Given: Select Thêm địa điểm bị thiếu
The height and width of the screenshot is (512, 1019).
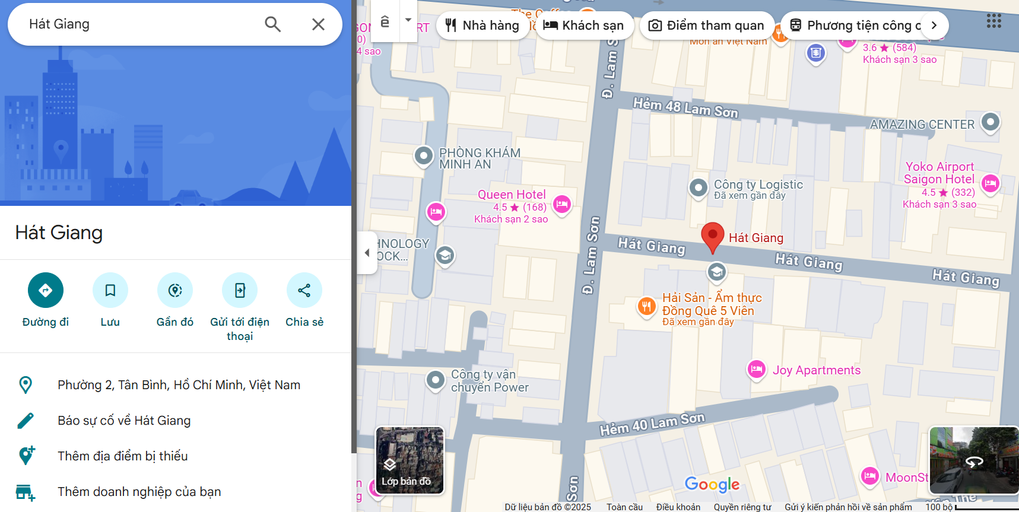Looking at the screenshot, I should (176, 456).
